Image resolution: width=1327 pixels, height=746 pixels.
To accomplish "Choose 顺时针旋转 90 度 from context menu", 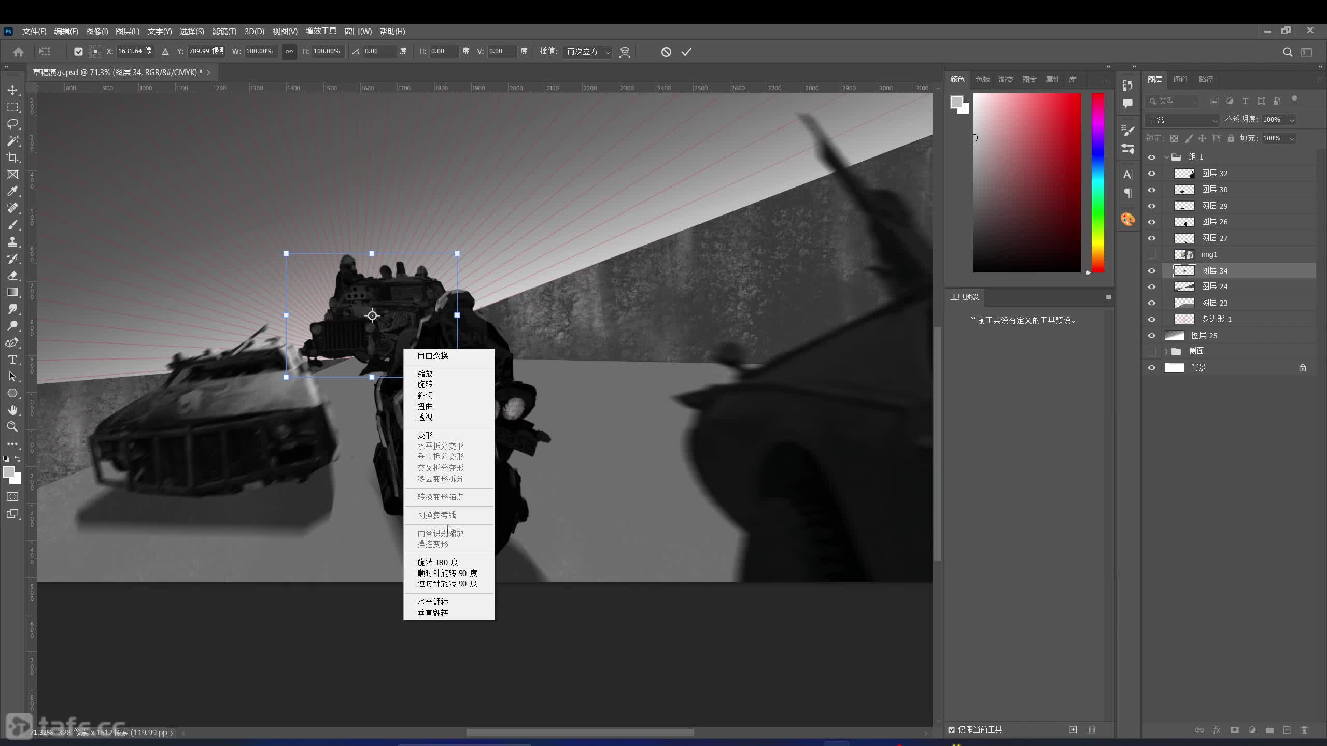I will click(449, 573).
